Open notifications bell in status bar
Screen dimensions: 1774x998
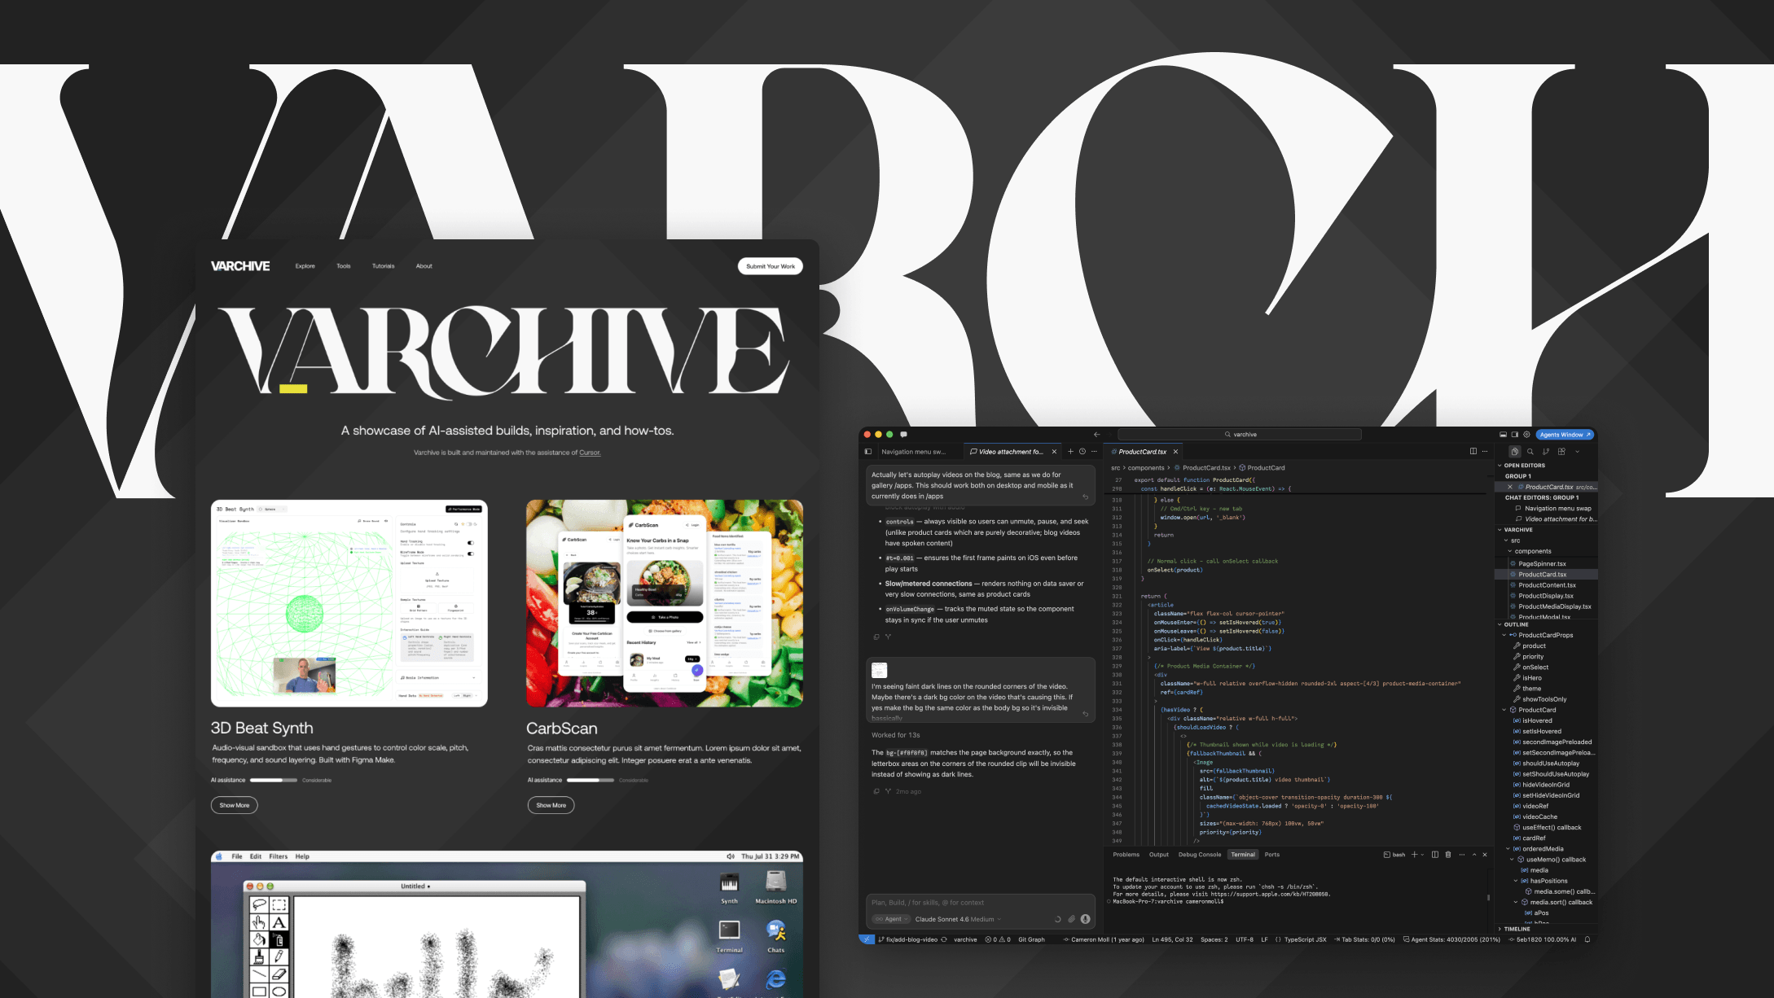[1587, 939]
